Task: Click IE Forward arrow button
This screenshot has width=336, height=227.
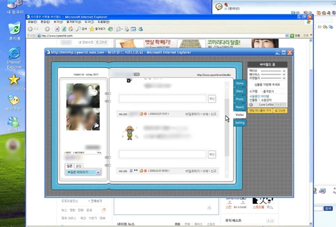Action: point(47,29)
